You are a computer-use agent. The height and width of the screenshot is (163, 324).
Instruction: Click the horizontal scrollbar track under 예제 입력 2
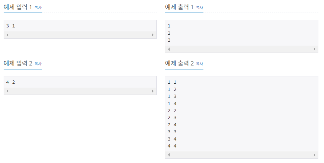[80, 91]
